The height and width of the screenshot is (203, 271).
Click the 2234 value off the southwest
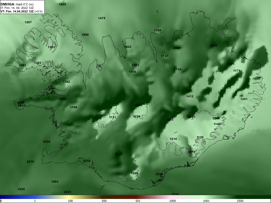(x=47, y=142)
